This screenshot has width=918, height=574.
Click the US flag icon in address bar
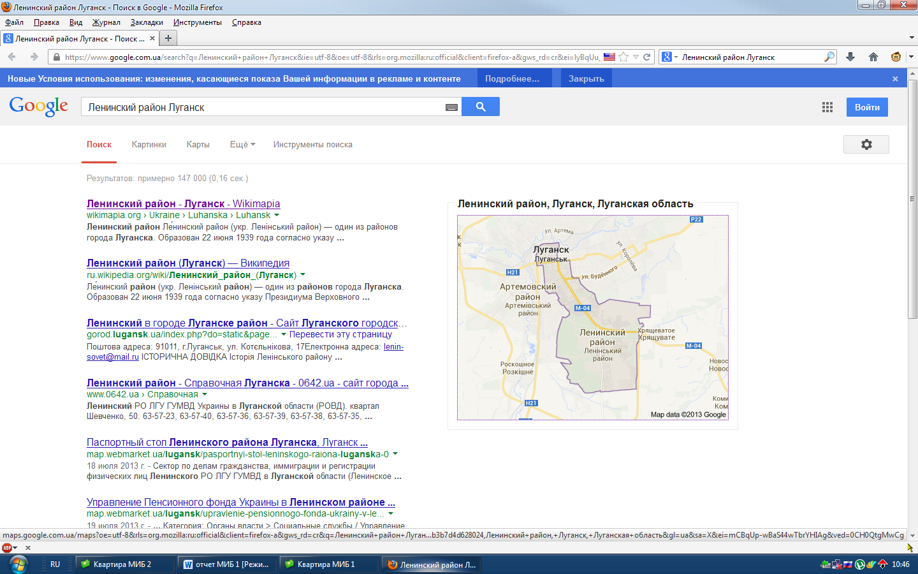click(x=609, y=57)
